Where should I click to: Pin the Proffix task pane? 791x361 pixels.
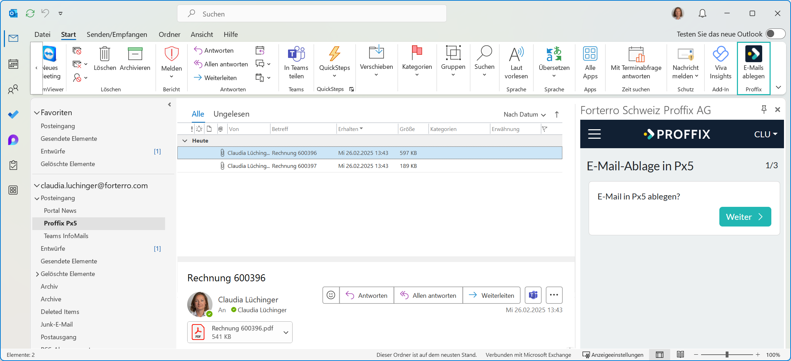tap(764, 110)
